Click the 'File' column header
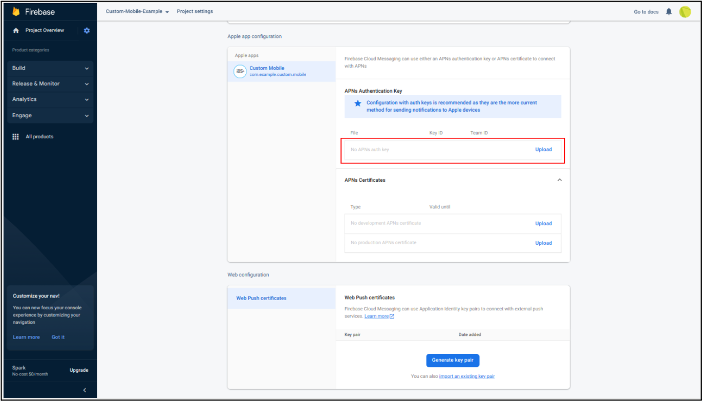 click(x=354, y=133)
